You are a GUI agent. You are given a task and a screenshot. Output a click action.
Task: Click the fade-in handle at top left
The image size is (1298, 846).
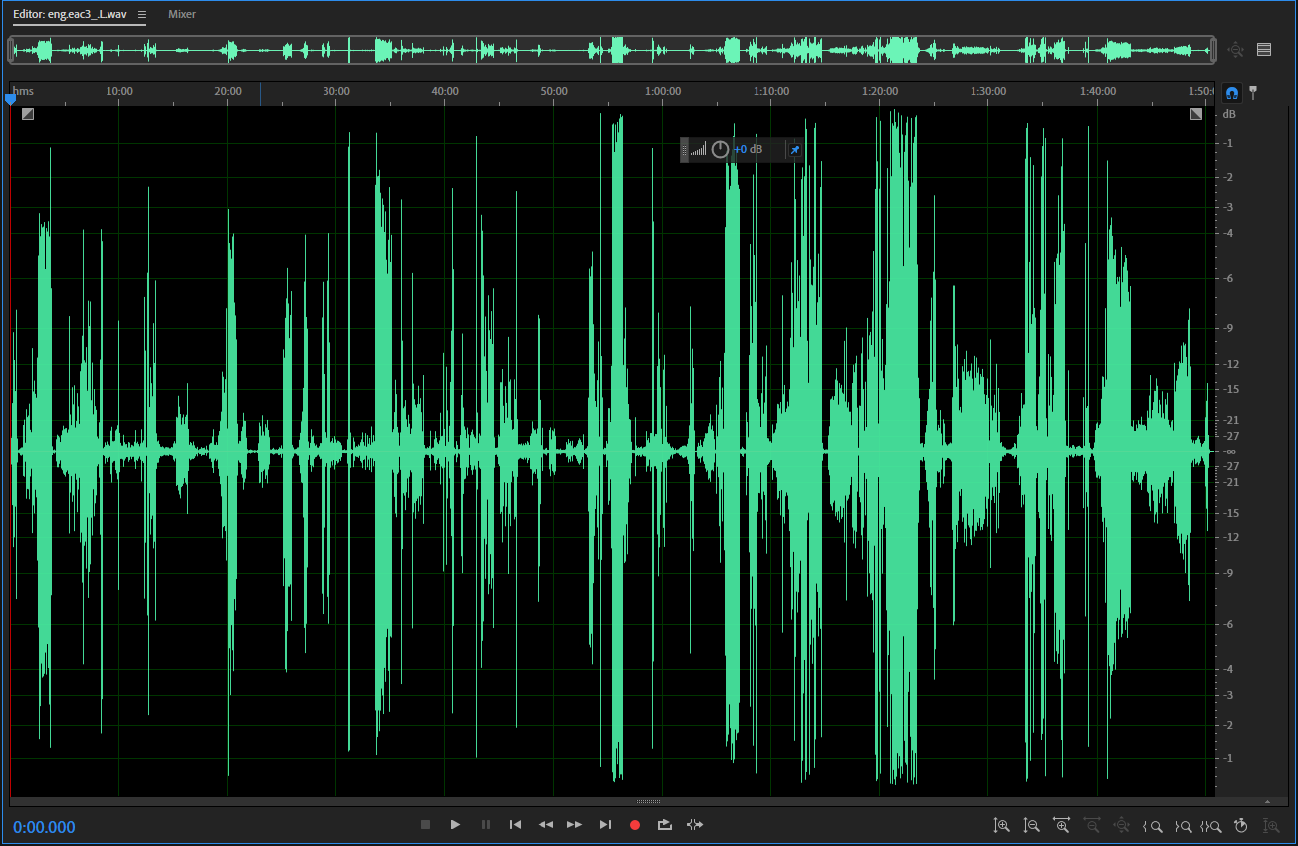[28, 114]
